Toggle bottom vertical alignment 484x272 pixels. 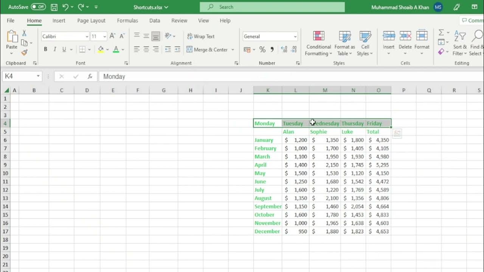click(156, 36)
